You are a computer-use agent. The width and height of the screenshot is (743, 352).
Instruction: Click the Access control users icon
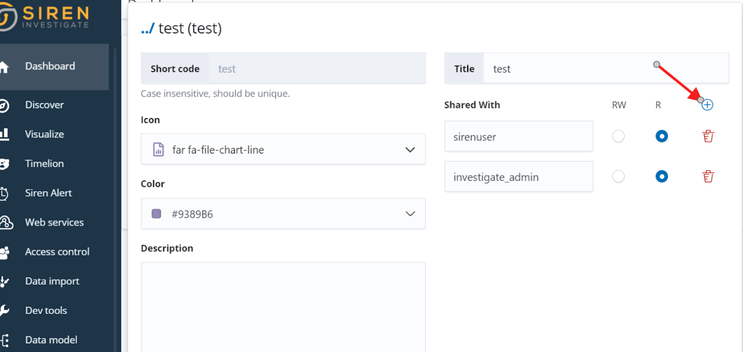pyautogui.click(x=5, y=252)
